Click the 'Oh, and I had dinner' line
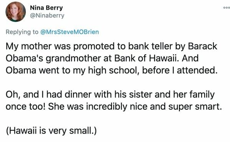 point(110,94)
